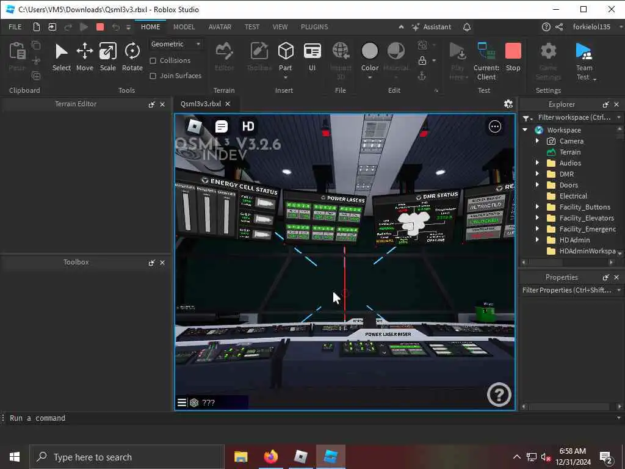This screenshot has height=469, width=625.
Task: Click the red stop square in quick bar
Action: (x=100, y=27)
